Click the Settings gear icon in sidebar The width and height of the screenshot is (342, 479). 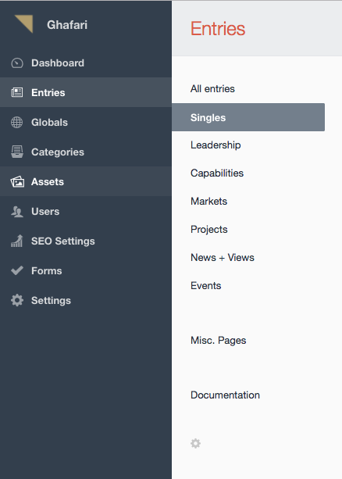[x=17, y=300]
